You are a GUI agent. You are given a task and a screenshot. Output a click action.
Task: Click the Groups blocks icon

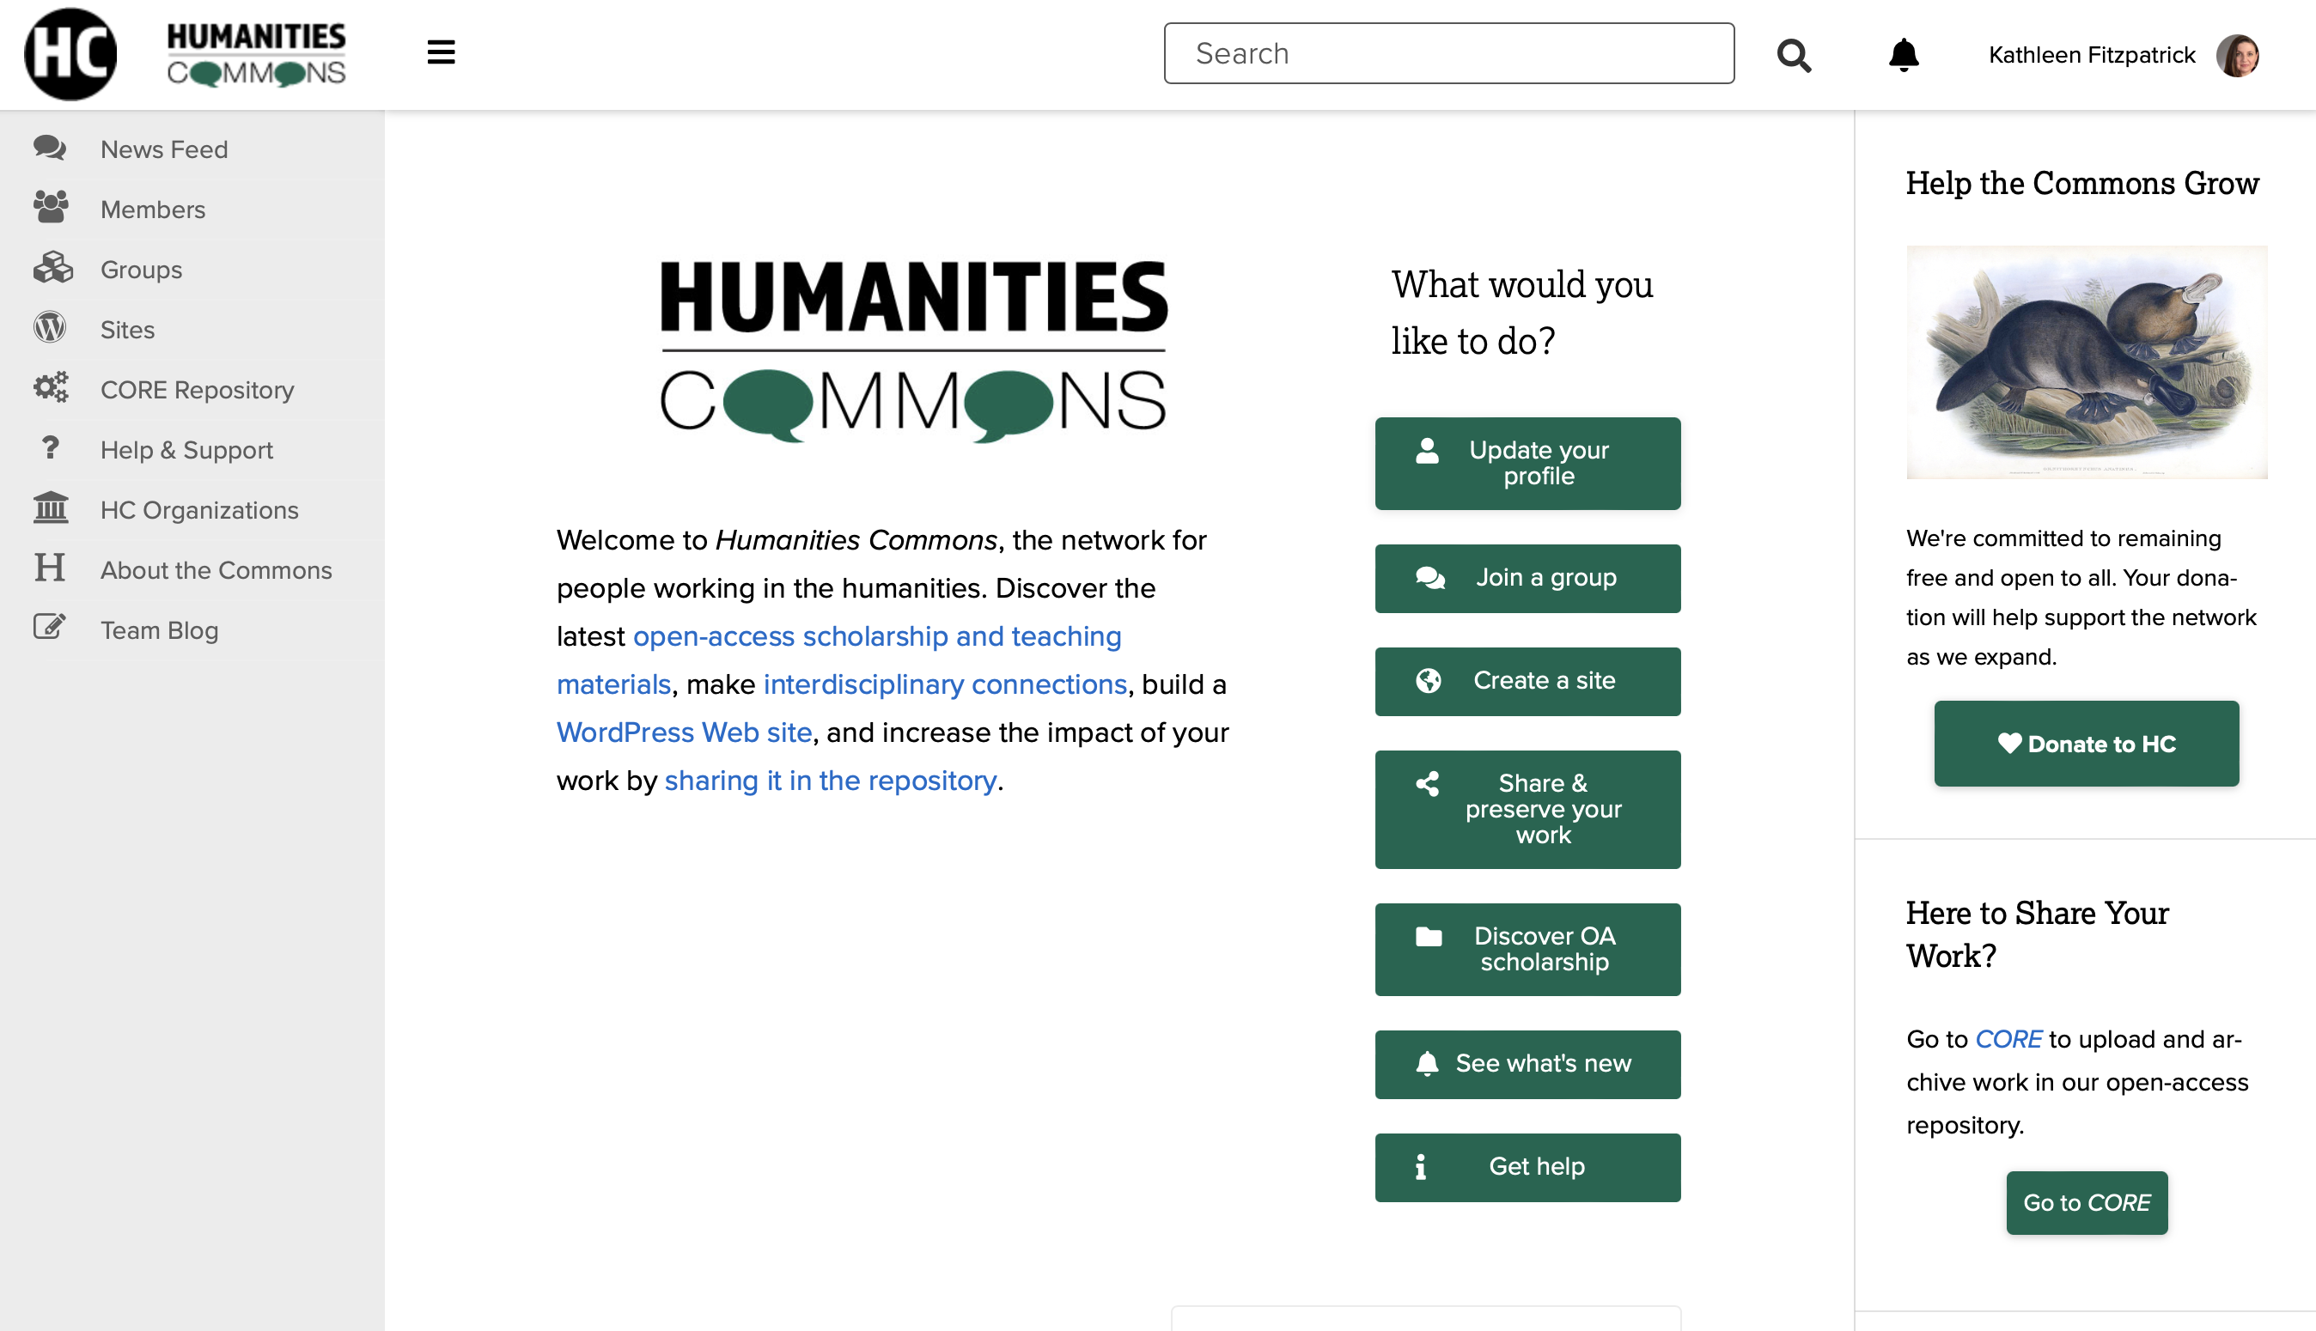click(51, 267)
